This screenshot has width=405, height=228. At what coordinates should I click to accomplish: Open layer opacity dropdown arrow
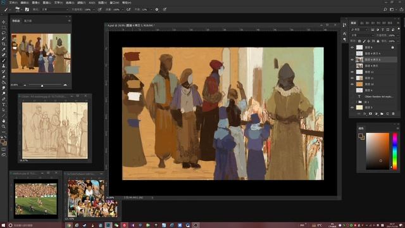pyautogui.click(x=397, y=35)
